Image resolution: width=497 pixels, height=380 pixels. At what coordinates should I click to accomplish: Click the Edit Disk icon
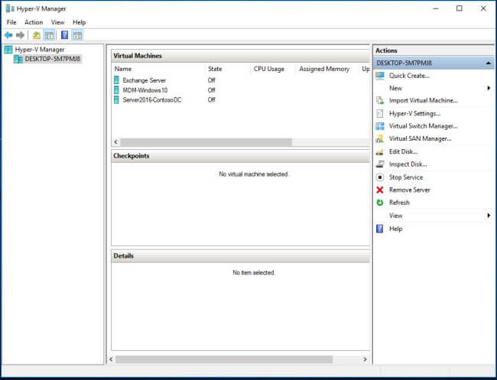(380, 152)
